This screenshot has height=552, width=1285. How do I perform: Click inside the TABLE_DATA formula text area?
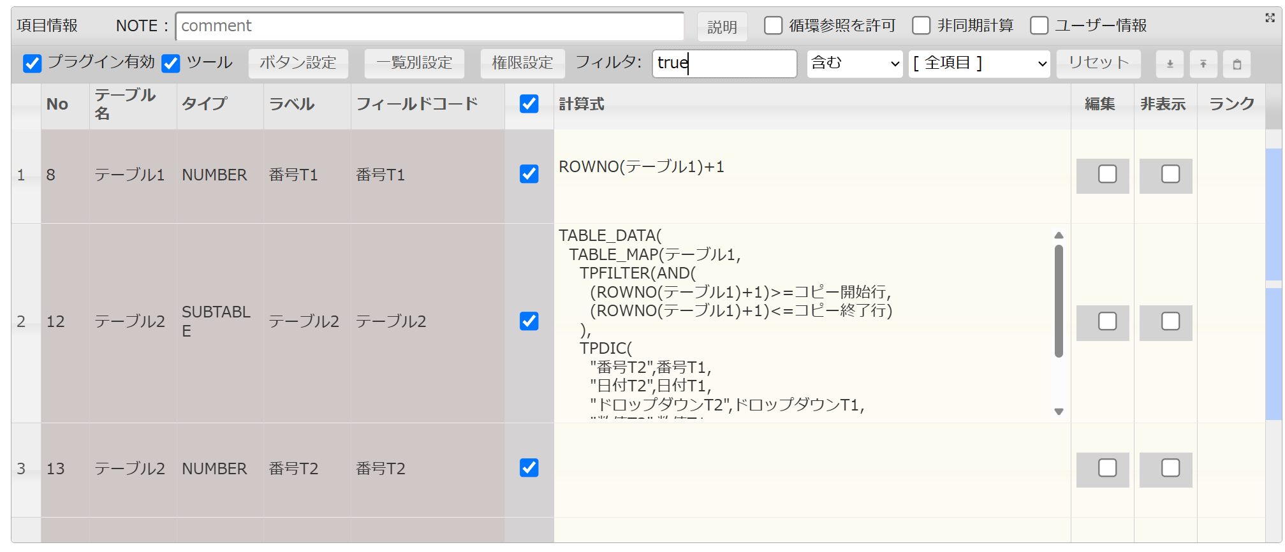[804, 323]
